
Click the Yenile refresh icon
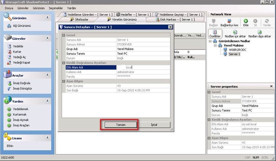(267, 21)
